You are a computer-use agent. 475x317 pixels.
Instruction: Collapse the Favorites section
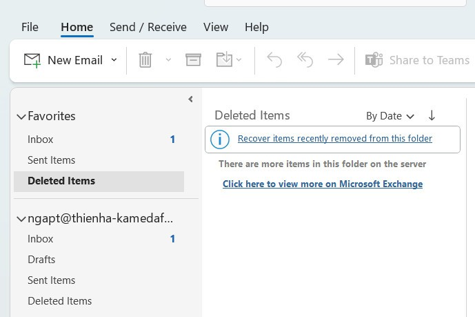tap(21, 117)
